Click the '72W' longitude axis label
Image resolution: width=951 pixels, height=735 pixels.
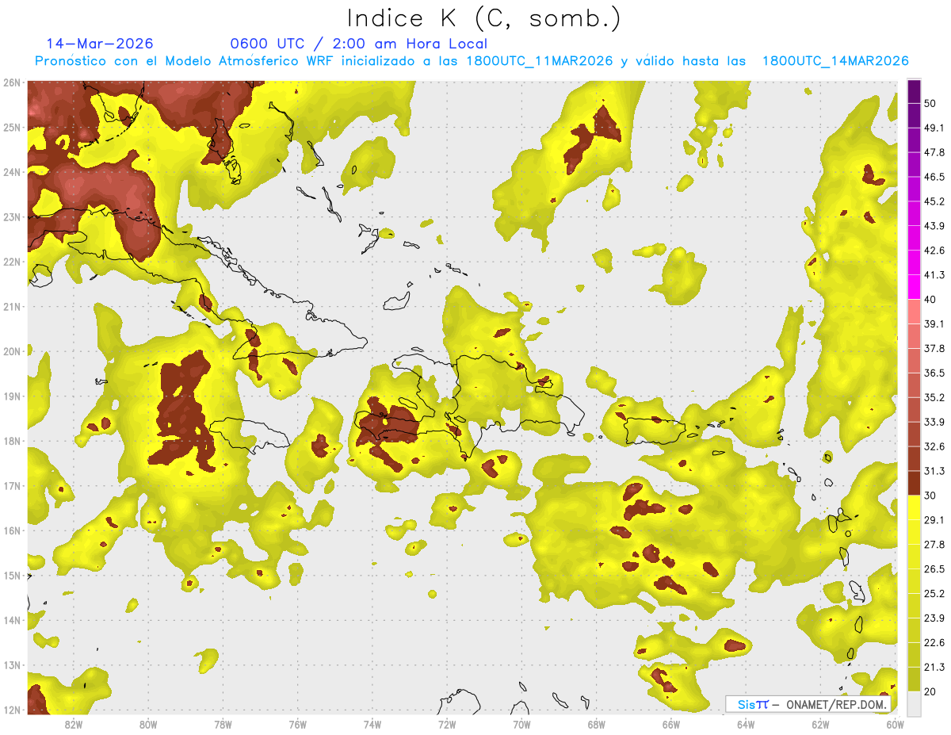coord(447,724)
